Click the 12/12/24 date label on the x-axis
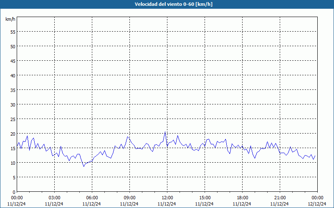 point(317,204)
